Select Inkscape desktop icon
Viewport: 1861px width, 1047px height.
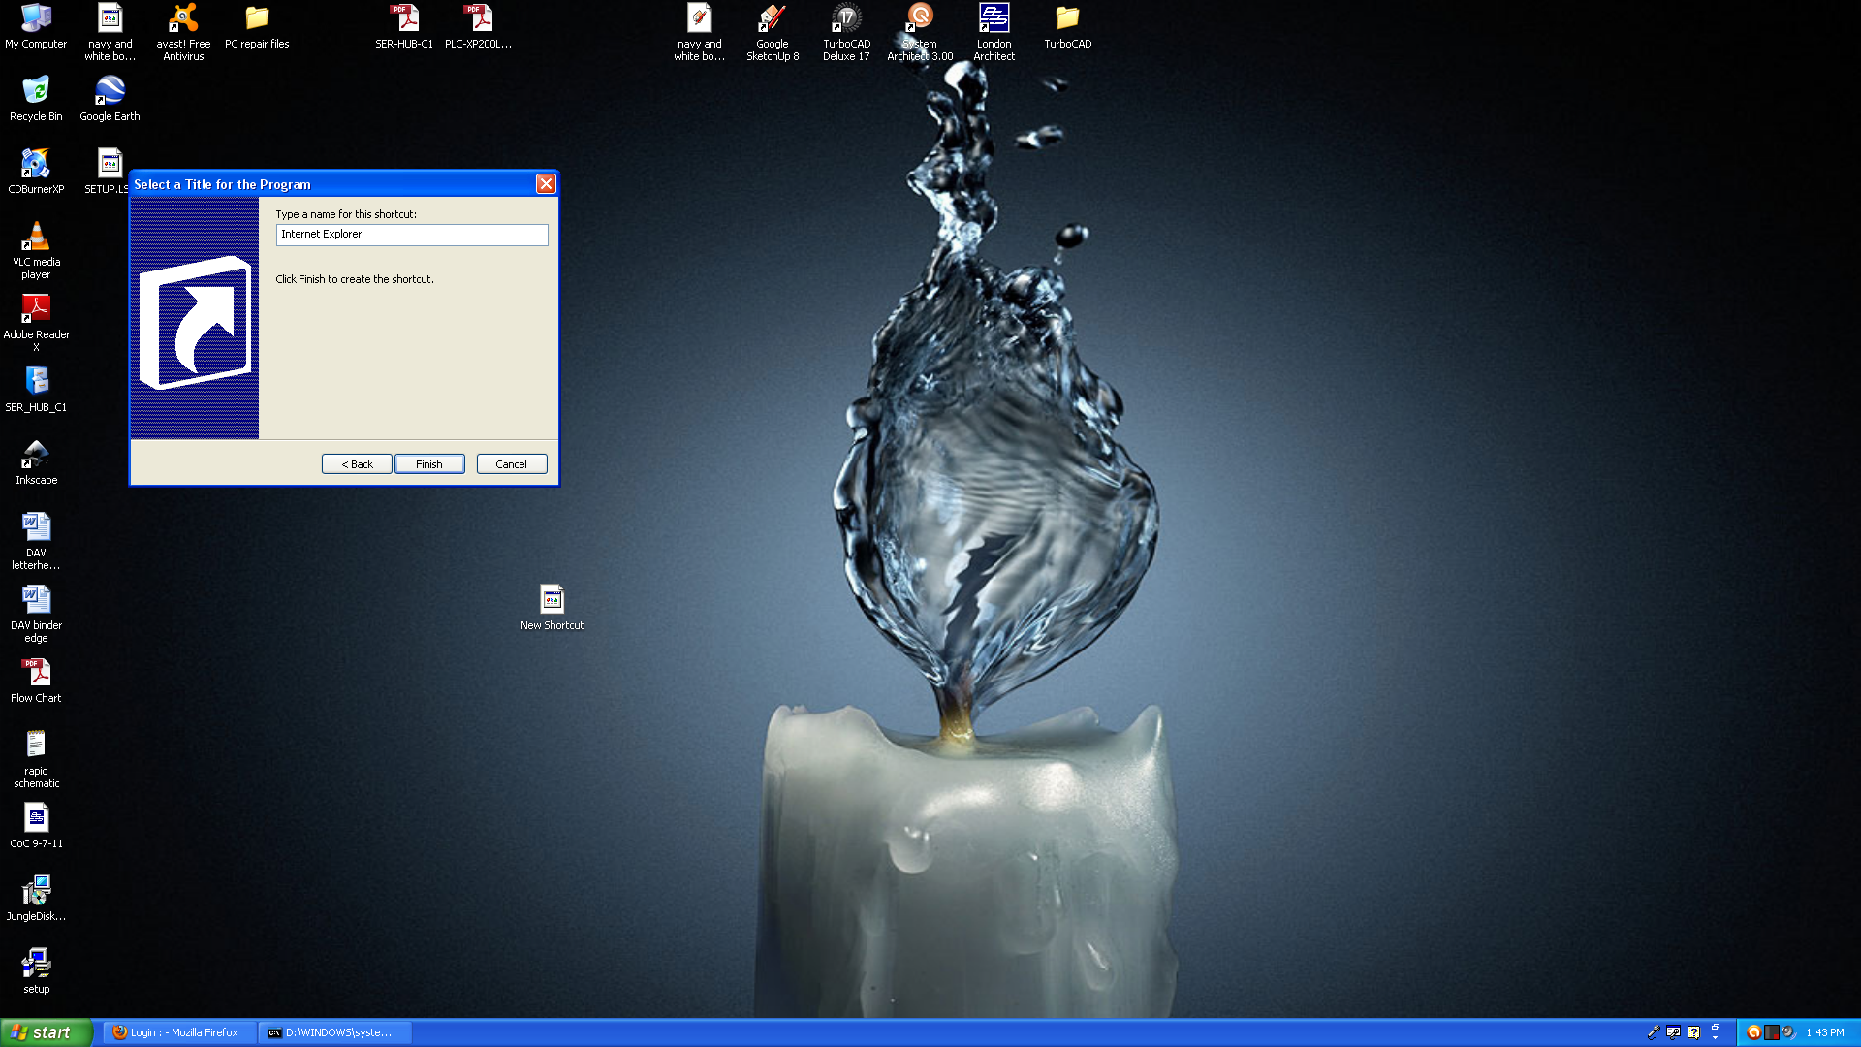pyautogui.click(x=36, y=462)
